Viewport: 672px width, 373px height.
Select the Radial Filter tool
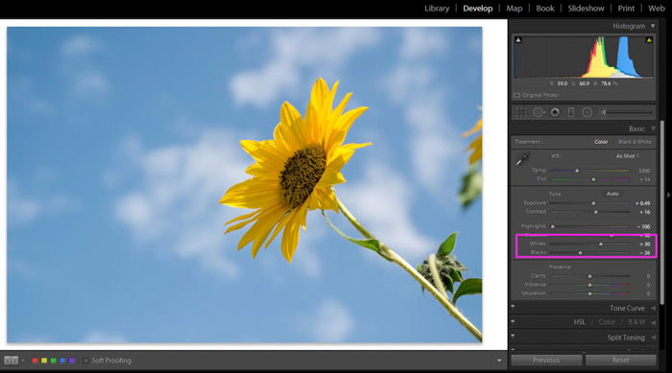point(588,112)
